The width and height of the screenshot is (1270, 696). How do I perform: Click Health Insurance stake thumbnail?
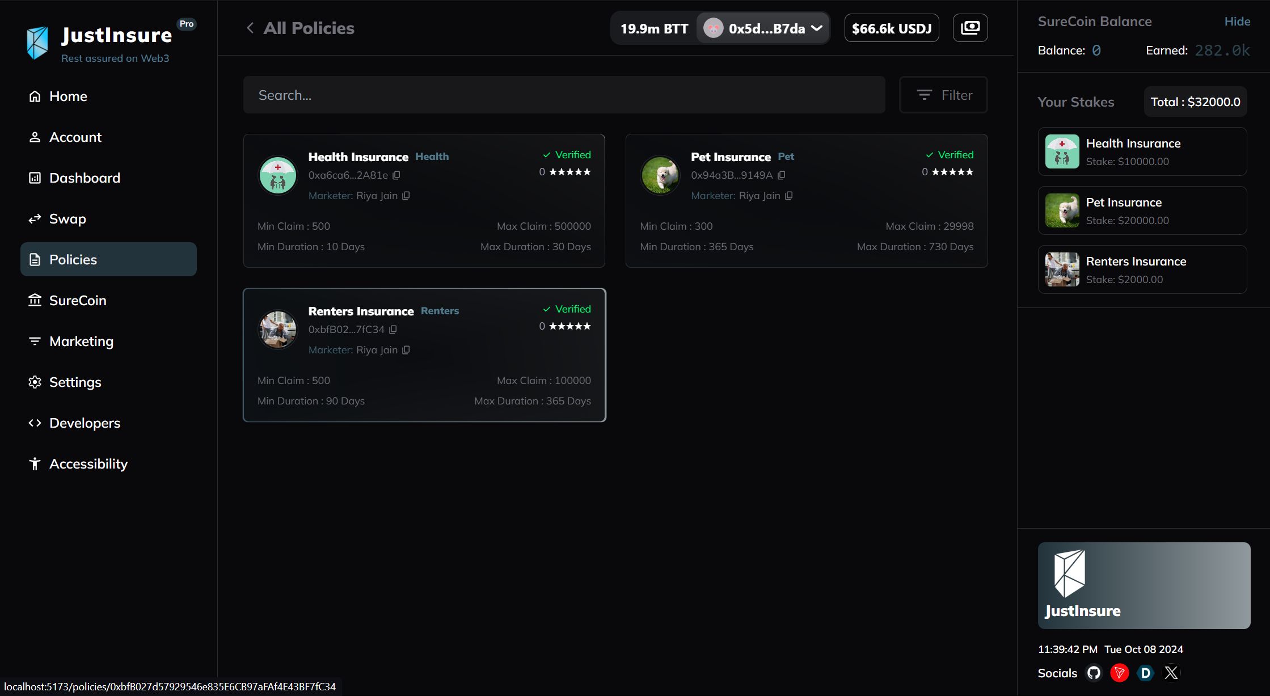pyautogui.click(x=1062, y=151)
